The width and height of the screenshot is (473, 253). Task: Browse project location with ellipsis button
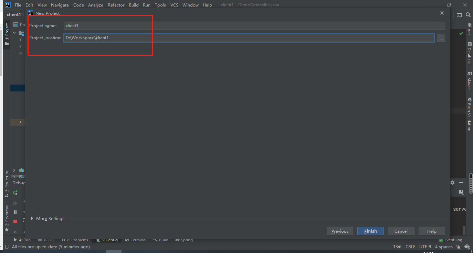point(441,38)
